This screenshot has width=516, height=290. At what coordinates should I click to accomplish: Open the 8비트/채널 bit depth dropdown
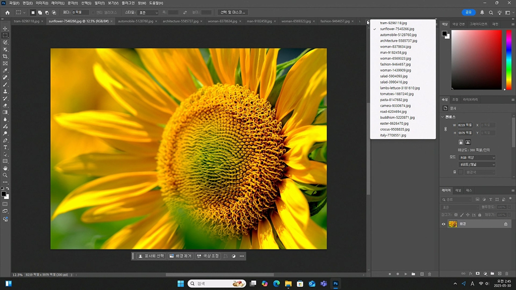click(477, 165)
